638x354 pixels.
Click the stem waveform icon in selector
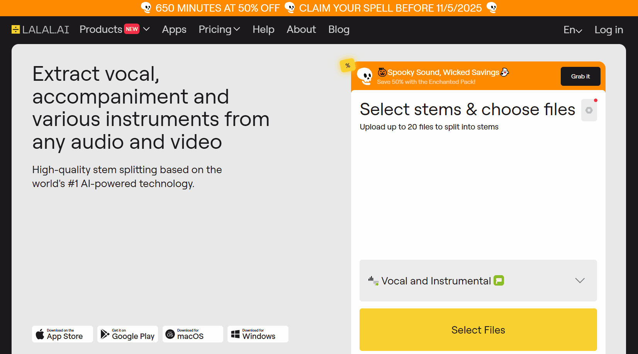point(373,281)
